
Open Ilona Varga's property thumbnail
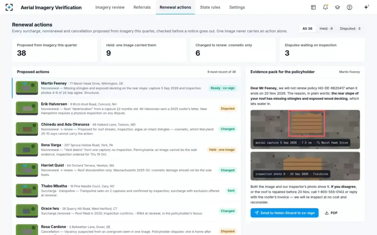(x=27, y=149)
